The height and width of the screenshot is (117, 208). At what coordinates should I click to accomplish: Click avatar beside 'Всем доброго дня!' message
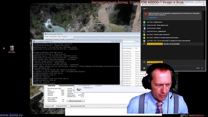[x=144, y=25]
